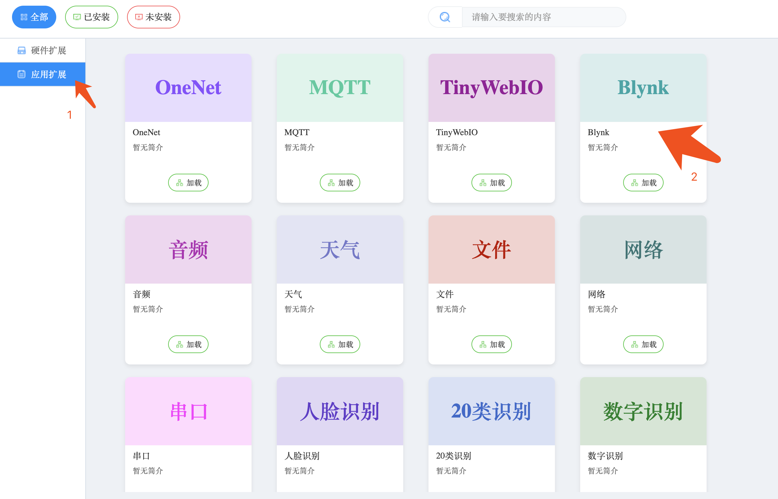
Task: Open the OneNet card banner
Action: pos(188,88)
